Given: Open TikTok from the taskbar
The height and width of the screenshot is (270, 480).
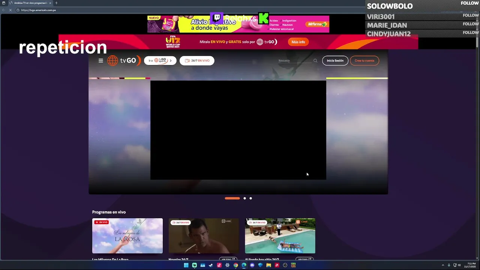Looking at the screenshot, I should 219,265.
